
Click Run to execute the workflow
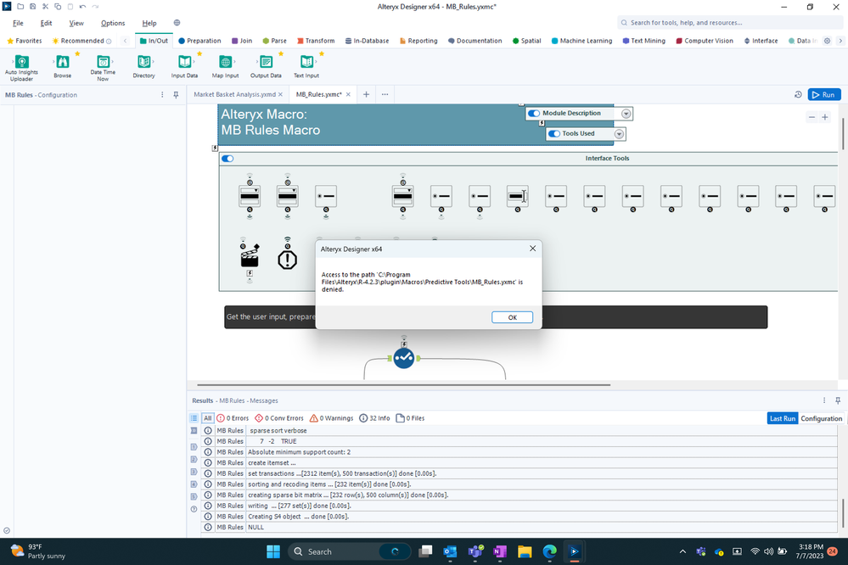[823, 94]
